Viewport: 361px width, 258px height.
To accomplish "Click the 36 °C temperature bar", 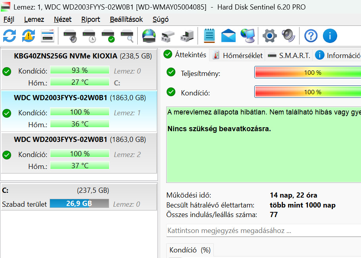I will [80, 124].
